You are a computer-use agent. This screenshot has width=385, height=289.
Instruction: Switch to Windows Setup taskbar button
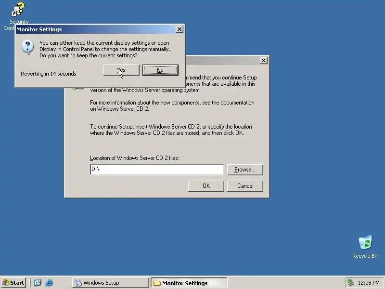point(111,283)
